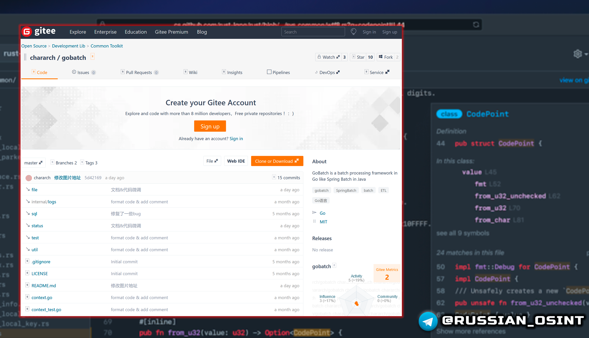Image resolution: width=589 pixels, height=338 pixels.
Task: Switch to the Issues tab
Action: click(x=83, y=72)
